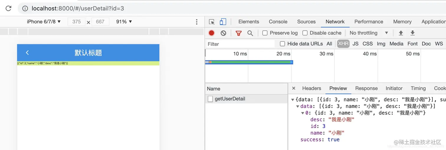Click the Name column header
This screenshot has width=446, height=150.
(x=246, y=89)
